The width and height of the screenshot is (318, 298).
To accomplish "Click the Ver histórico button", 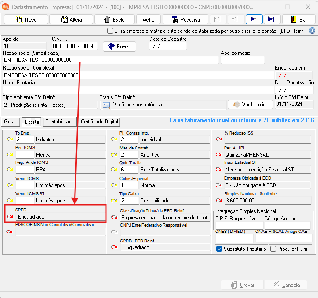I will point(250,105).
